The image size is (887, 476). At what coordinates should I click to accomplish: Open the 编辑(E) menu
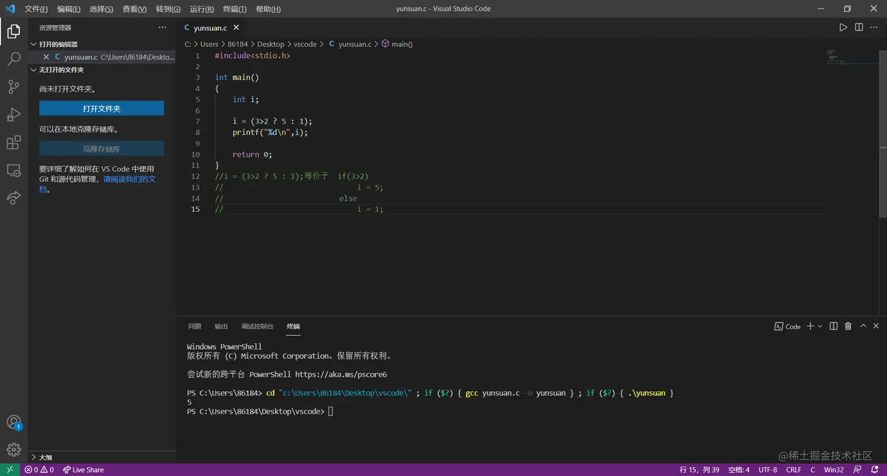point(69,9)
